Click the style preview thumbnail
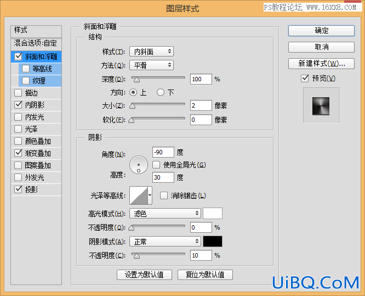The height and width of the screenshot is (296, 365). click(x=321, y=106)
